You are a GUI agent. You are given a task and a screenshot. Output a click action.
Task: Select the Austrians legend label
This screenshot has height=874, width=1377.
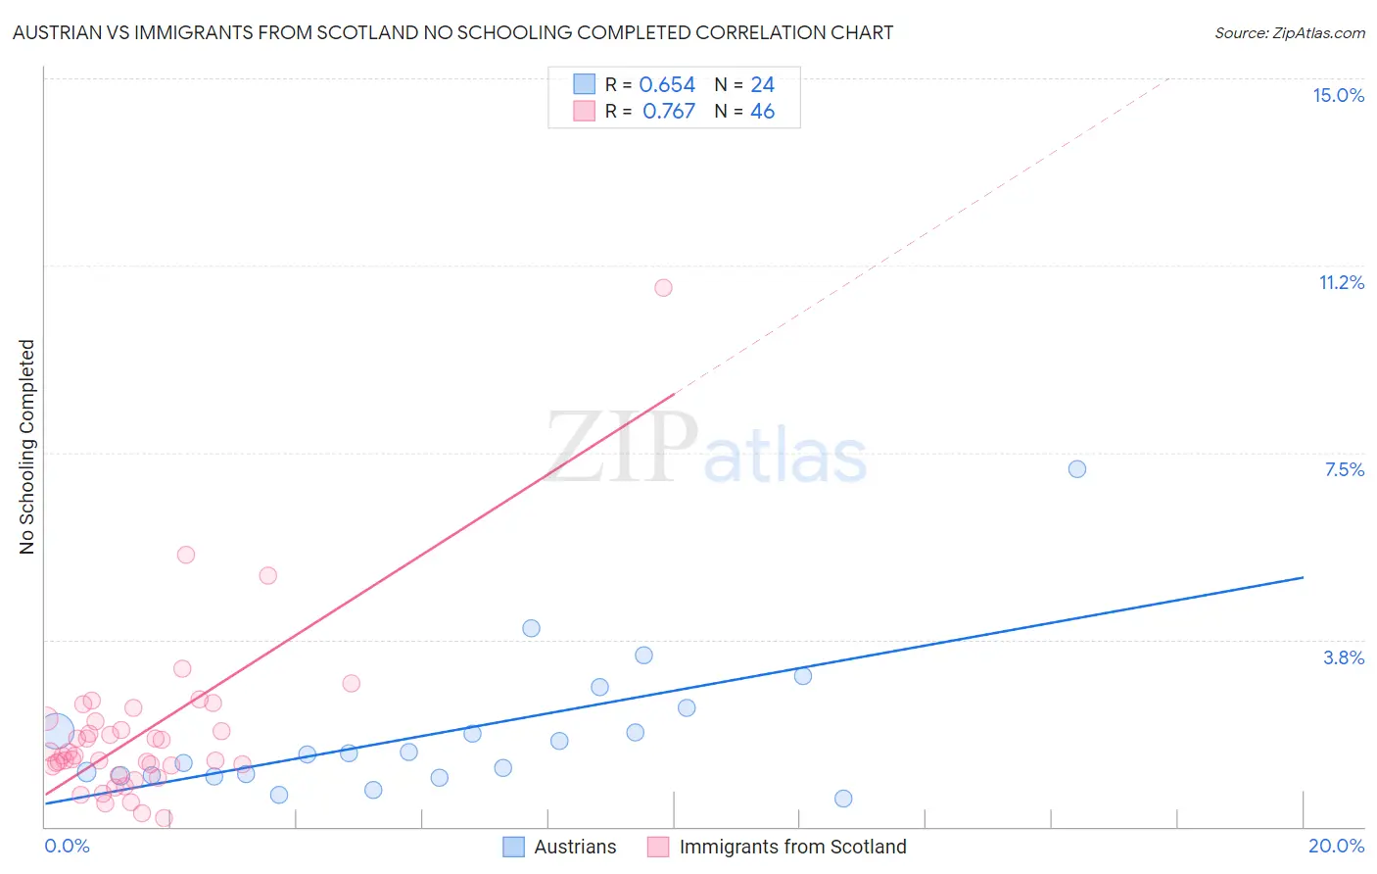click(575, 847)
